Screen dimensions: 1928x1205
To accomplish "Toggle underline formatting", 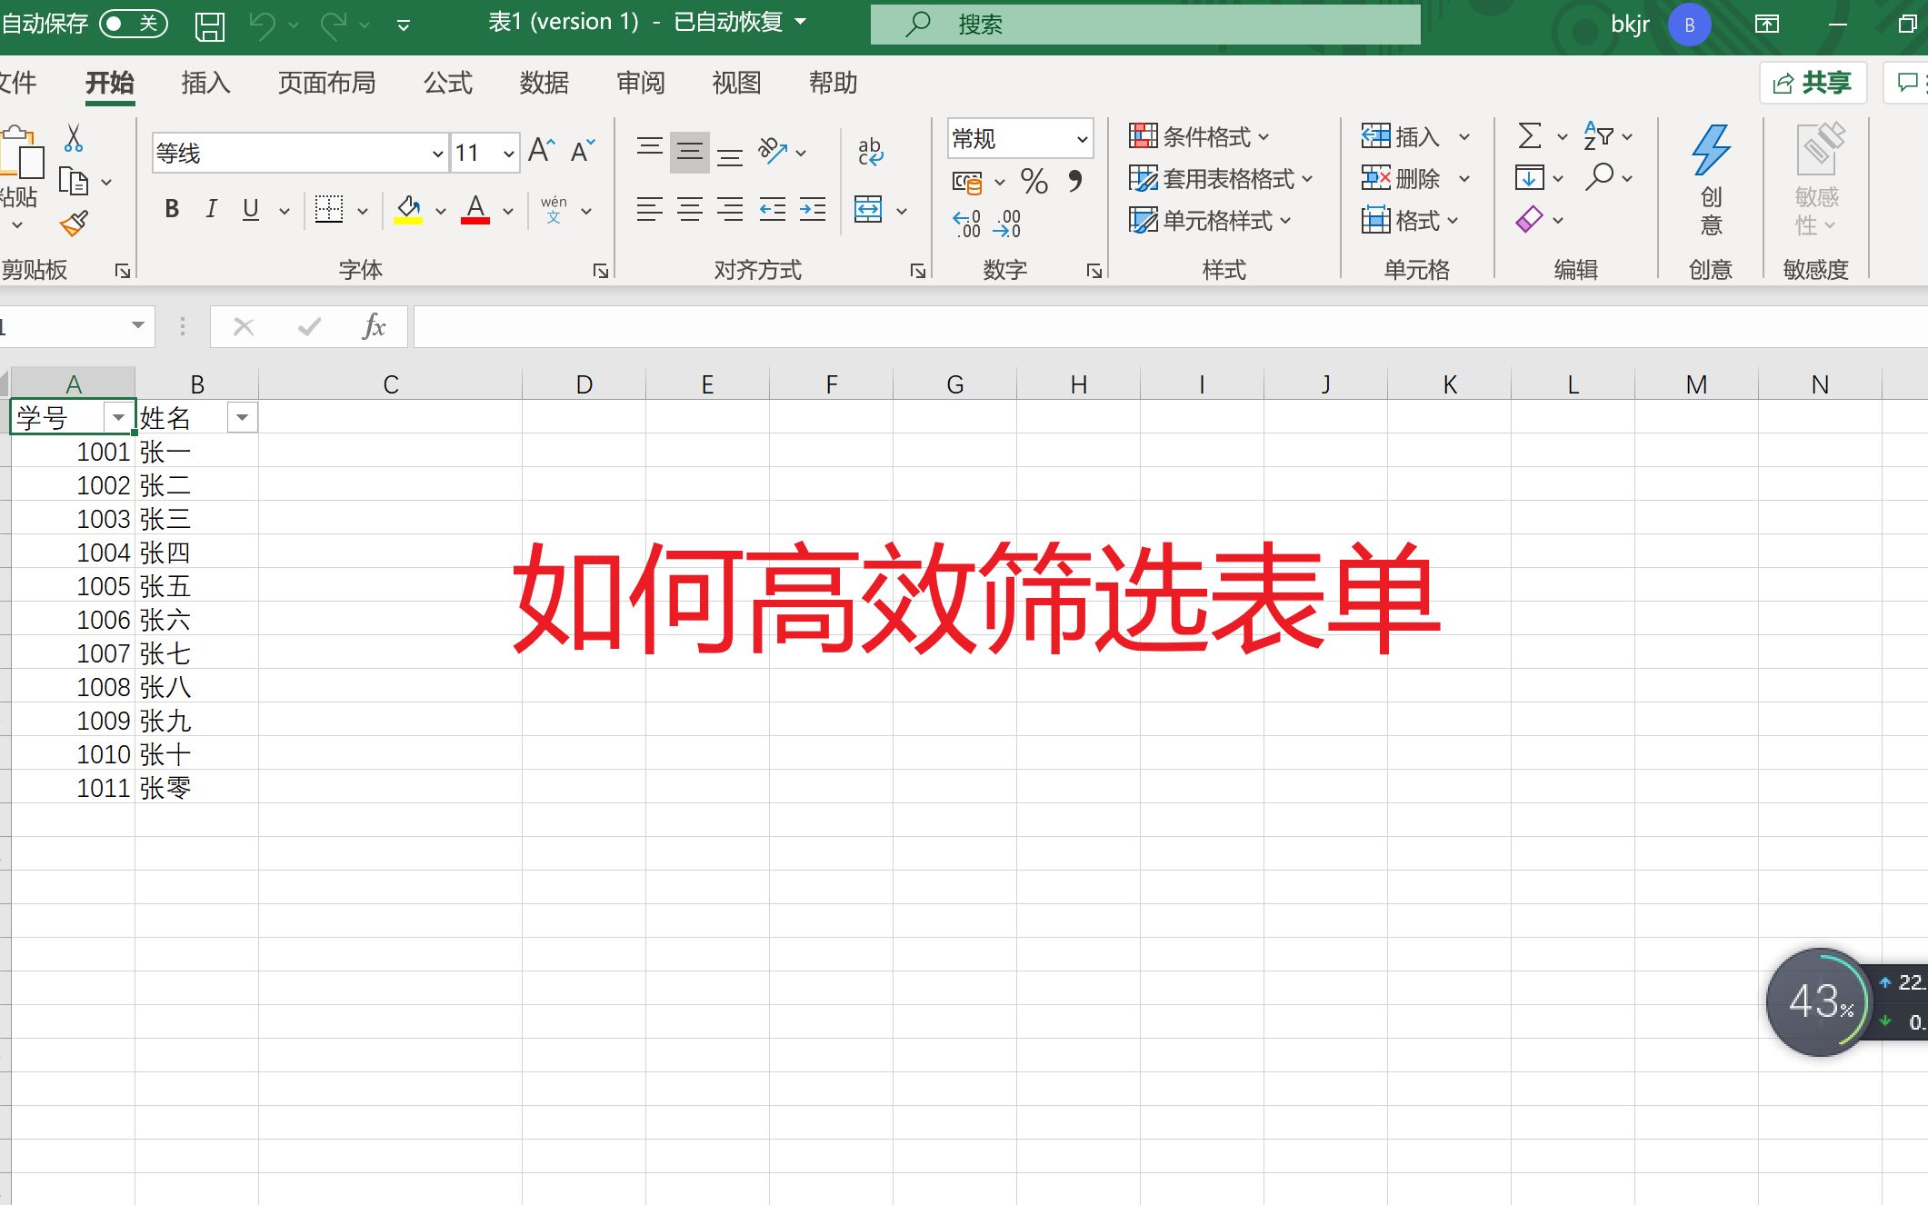I will tap(250, 209).
